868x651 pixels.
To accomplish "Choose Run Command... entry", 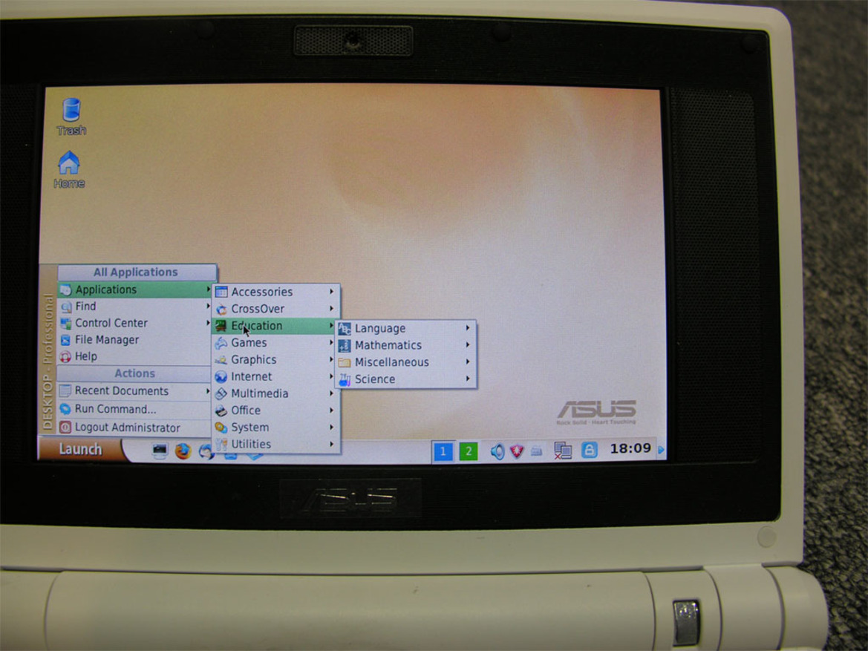I will click(x=135, y=409).
